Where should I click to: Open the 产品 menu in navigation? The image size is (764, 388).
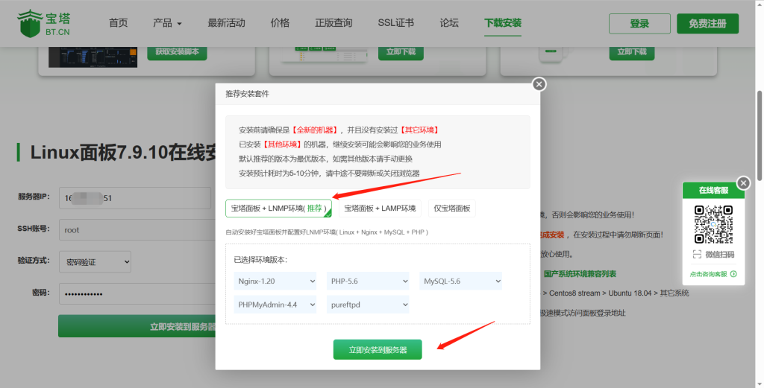pos(167,23)
